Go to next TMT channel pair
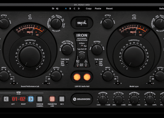 (31, 99)
